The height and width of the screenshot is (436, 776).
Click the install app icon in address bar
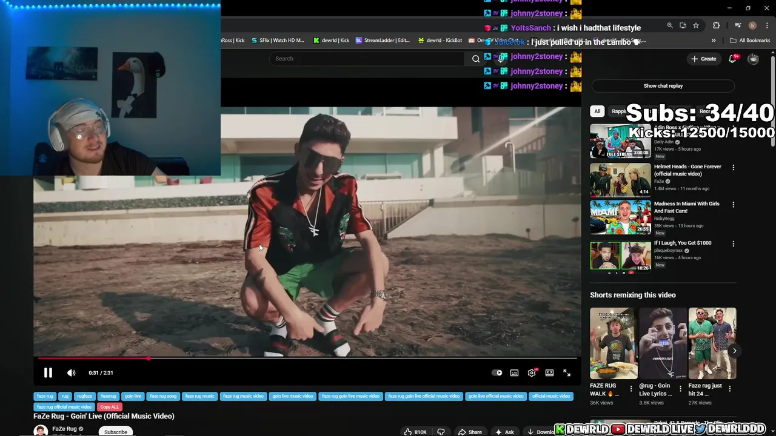[683, 25]
